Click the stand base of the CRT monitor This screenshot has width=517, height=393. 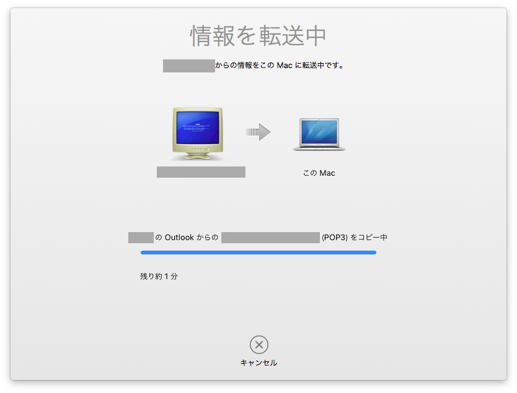198,157
